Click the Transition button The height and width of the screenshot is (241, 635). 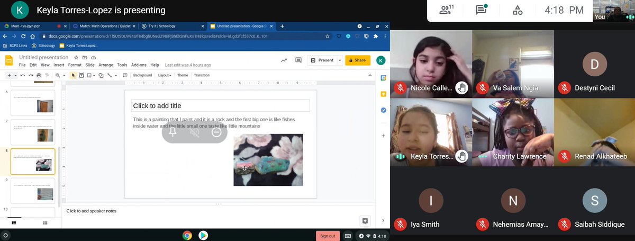coord(202,75)
